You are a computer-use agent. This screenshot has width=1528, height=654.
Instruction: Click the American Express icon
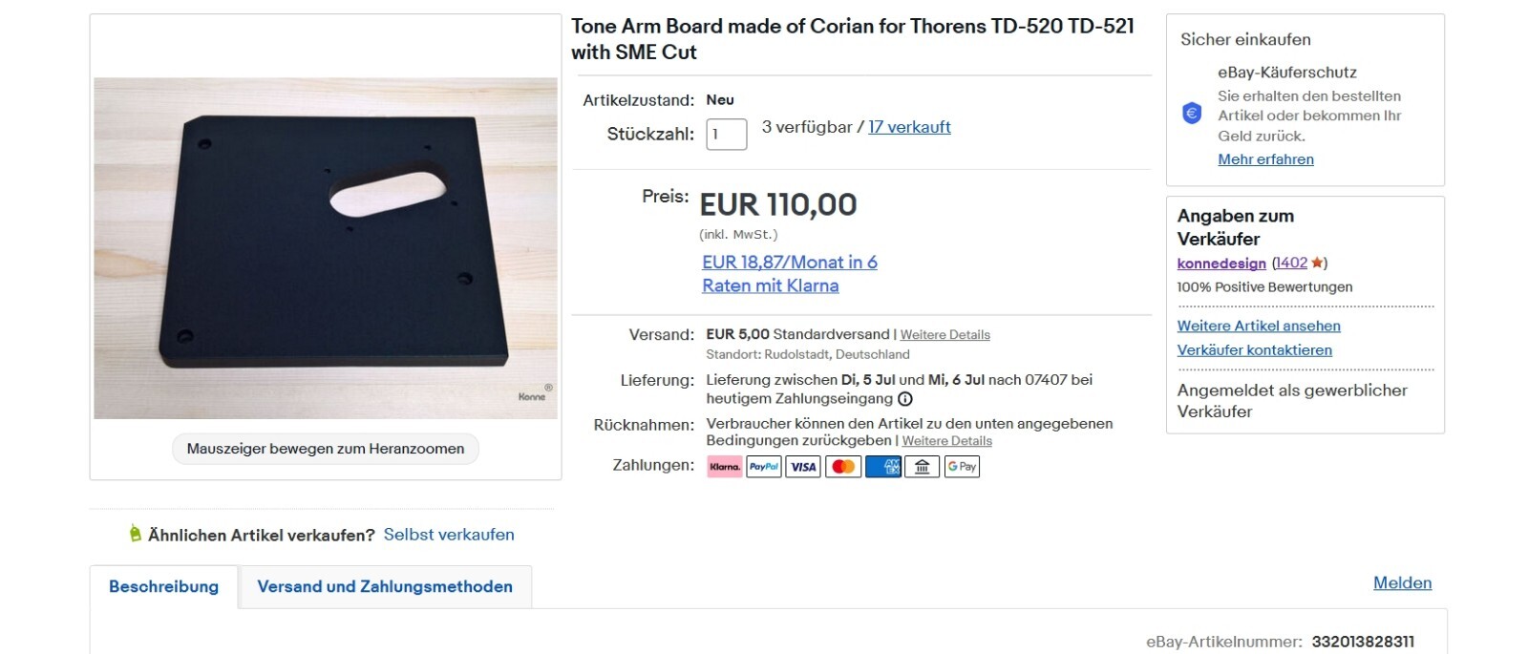(883, 467)
